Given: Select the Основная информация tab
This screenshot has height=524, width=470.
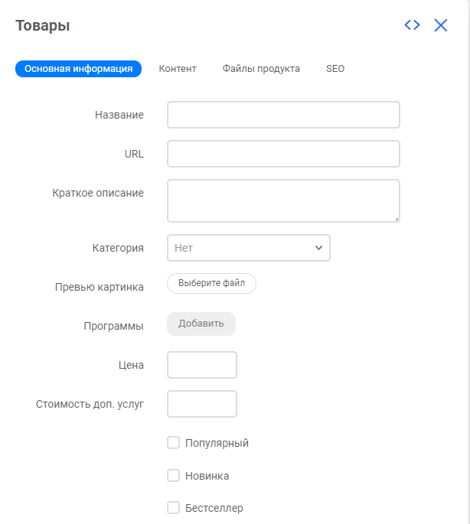Looking at the screenshot, I should coord(78,69).
